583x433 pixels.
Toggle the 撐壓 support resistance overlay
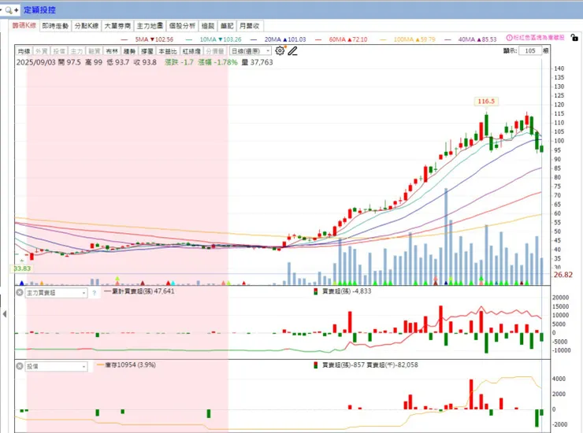click(x=147, y=51)
